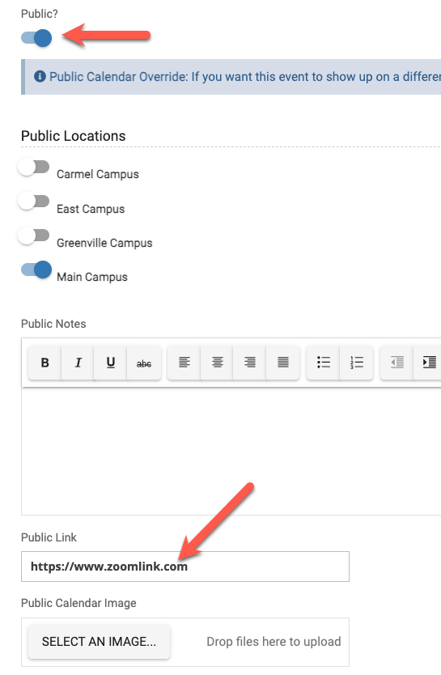Disable the Main Campus location
The width and height of the screenshot is (441, 675).
(x=36, y=270)
